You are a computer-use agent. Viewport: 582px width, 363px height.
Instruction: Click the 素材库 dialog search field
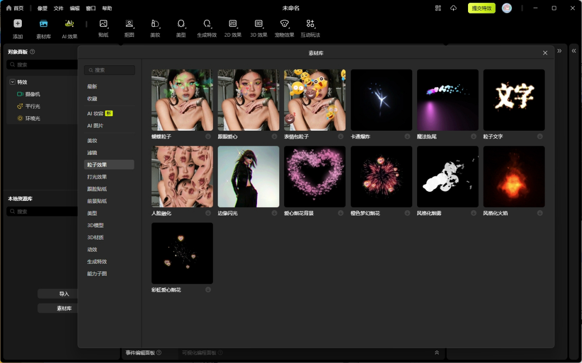click(110, 70)
